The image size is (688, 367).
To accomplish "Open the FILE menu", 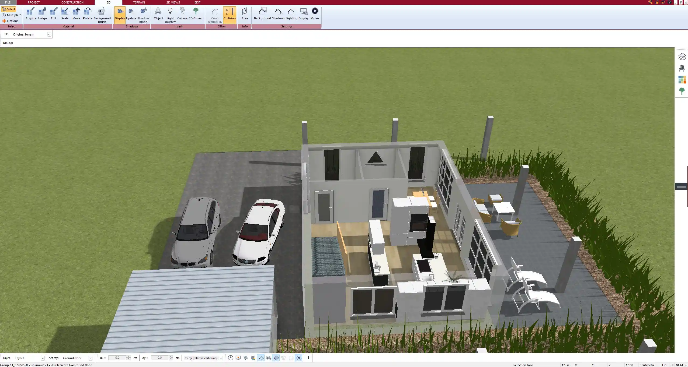I will click(8, 2).
